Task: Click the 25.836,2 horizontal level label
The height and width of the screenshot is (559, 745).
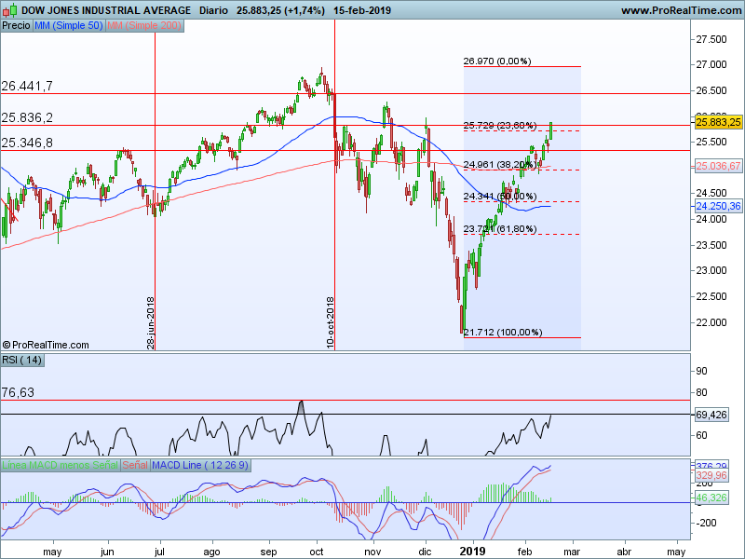Action: (27, 117)
